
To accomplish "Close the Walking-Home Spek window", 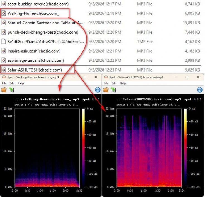I will 96,77.
